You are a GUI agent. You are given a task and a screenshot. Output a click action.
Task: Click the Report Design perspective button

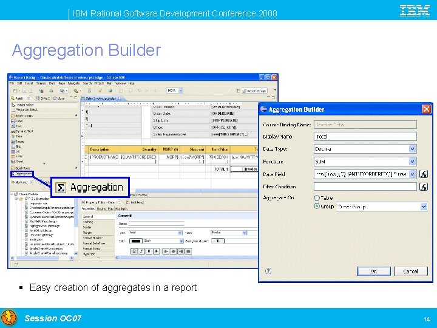pos(254,91)
